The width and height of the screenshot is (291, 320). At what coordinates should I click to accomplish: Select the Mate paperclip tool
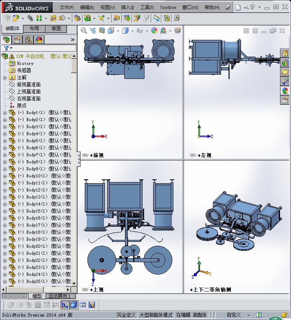pos(30,18)
